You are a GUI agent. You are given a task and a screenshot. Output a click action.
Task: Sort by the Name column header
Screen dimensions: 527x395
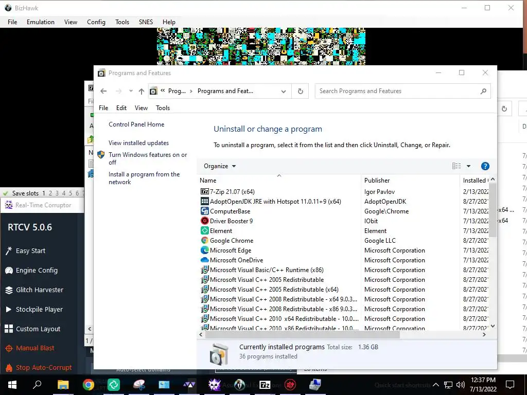[x=278, y=181]
